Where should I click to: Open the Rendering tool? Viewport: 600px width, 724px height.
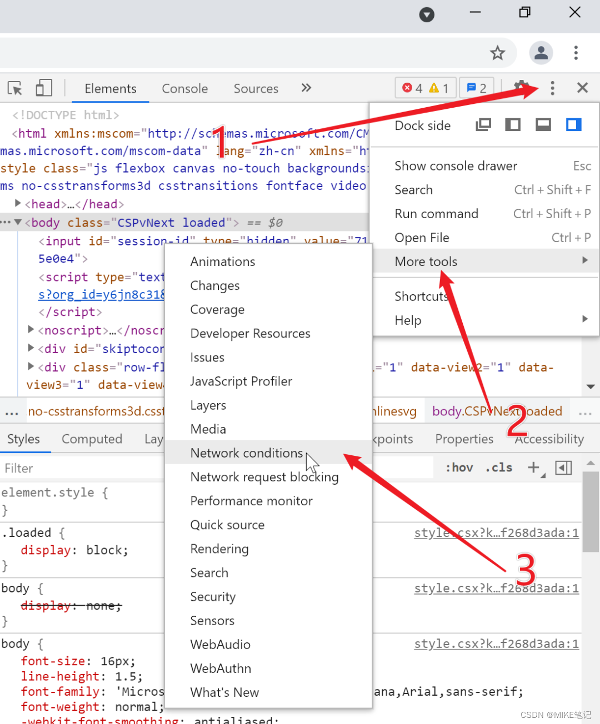[268, 548]
